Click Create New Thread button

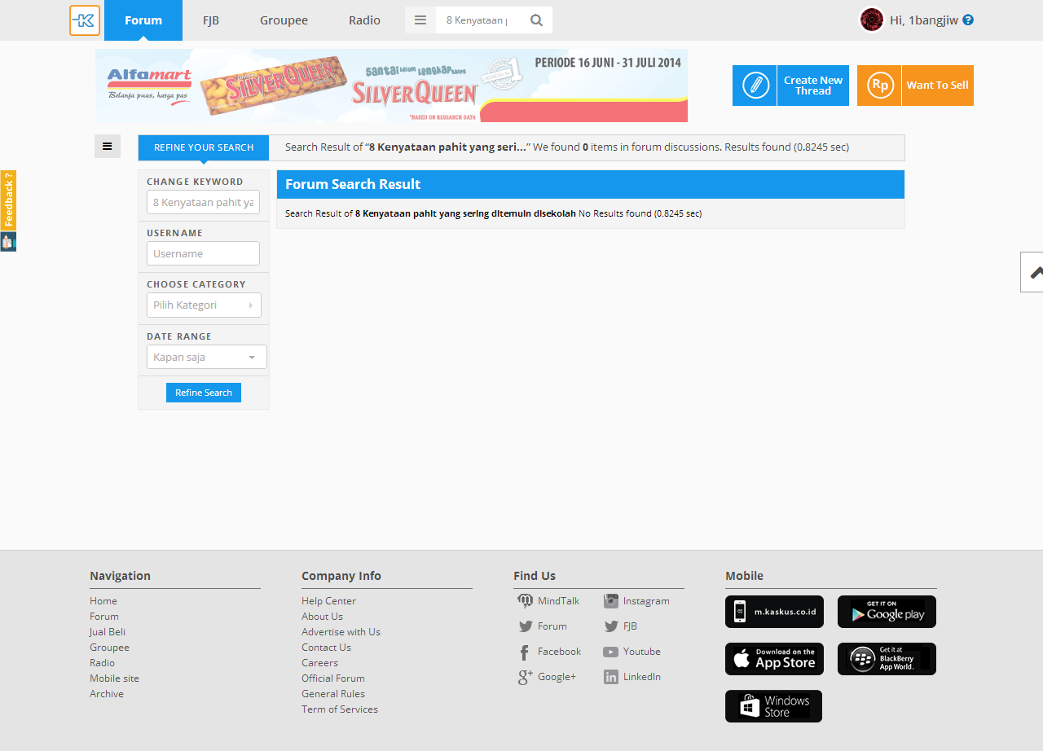click(790, 86)
